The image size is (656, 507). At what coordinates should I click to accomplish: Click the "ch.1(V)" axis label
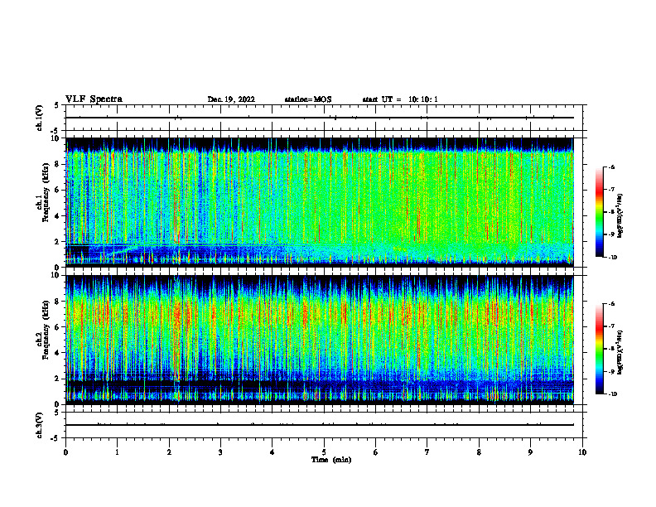click(x=40, y=118)
